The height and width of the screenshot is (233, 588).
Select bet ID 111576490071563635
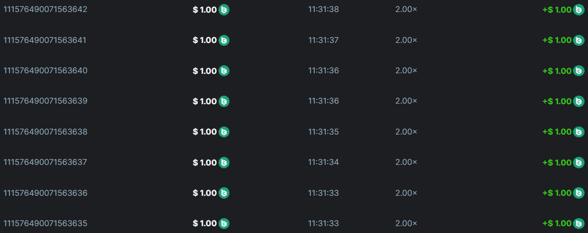click(x=45, y=223)
